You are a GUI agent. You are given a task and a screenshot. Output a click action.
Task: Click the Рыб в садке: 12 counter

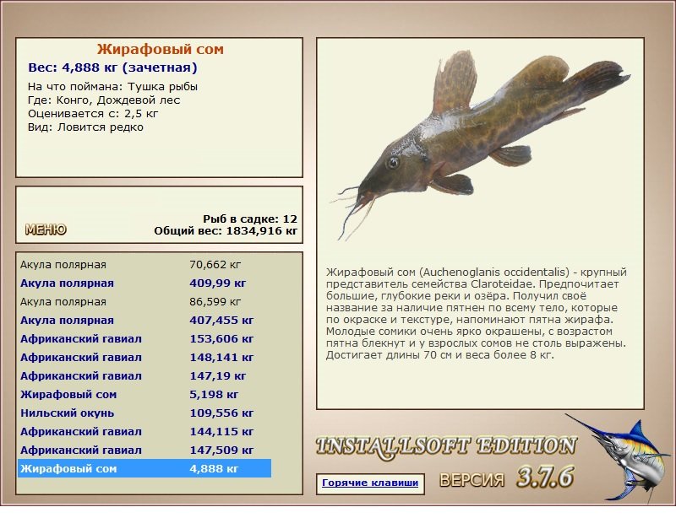pos(250,219)
